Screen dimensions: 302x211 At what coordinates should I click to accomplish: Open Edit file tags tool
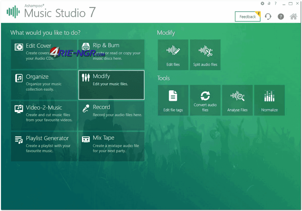click(173, 100)
